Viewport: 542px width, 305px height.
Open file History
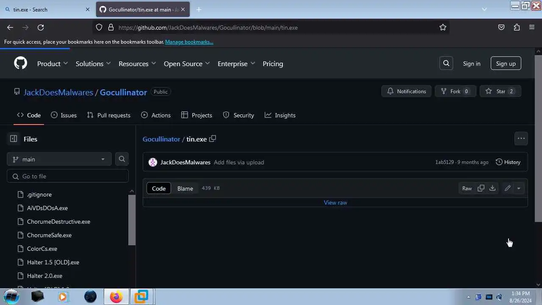[x=508, y=162]
